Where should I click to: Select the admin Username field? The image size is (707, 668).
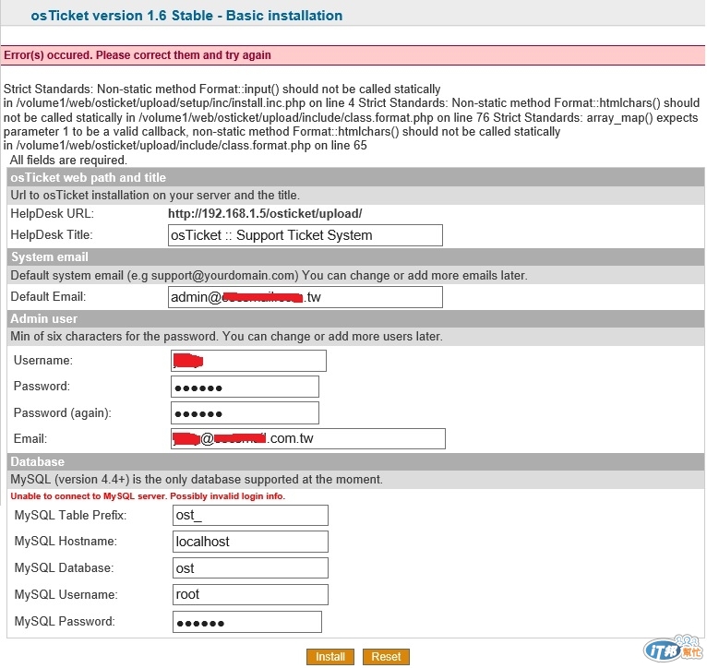(248, 361)
